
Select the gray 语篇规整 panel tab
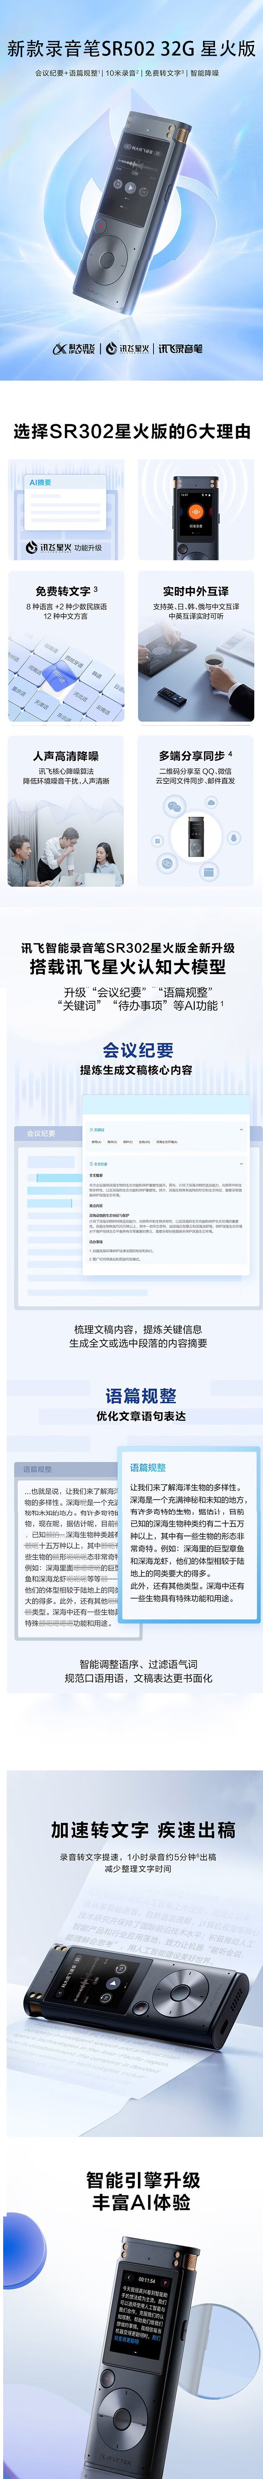tap(38, 1470)
